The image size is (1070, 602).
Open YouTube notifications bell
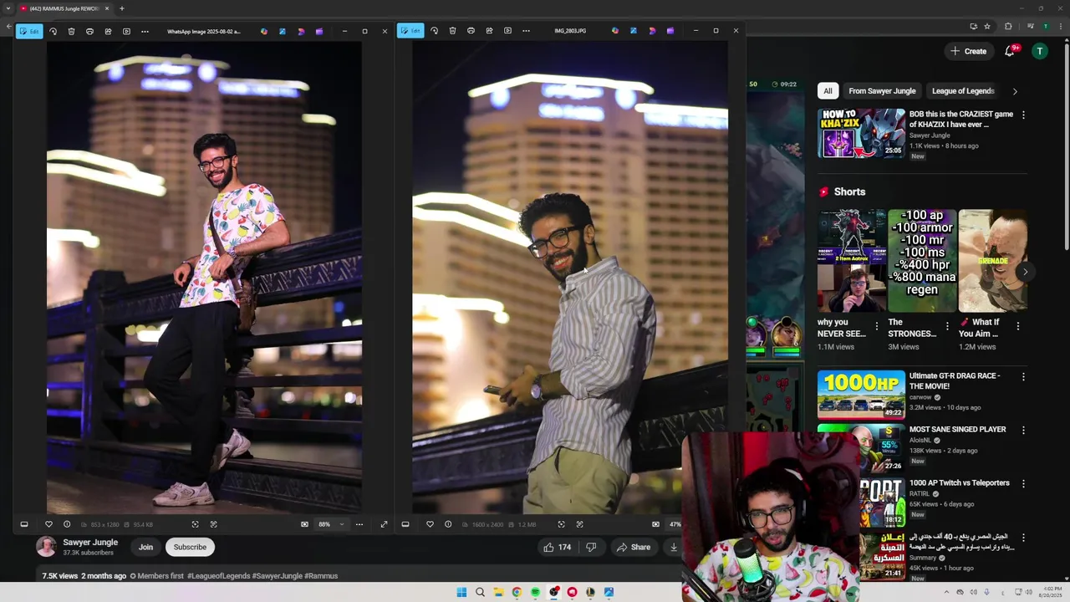(x=1010, y=51)
